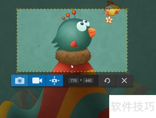Click the width field showing 770
156x118 pixels.
(x=73, y=80)
